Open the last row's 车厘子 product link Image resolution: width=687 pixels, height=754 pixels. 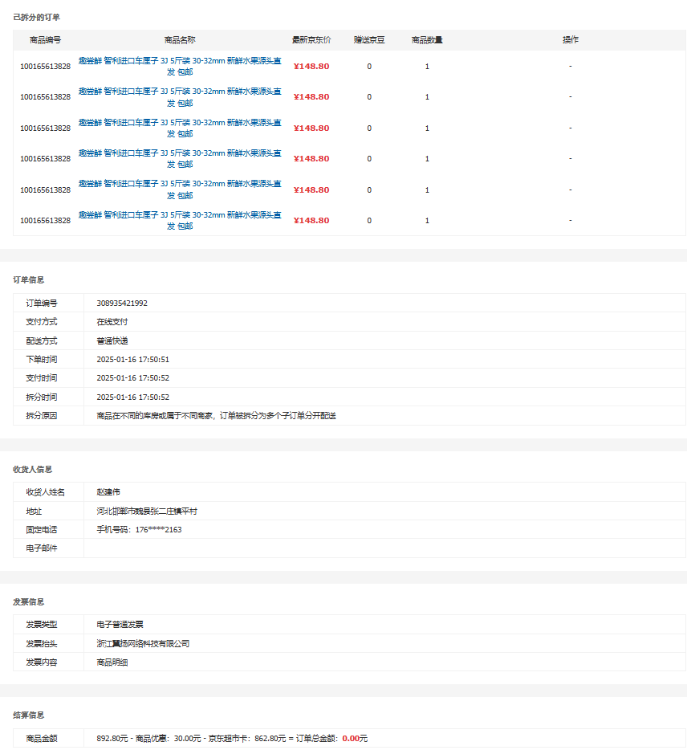(180, 215)
